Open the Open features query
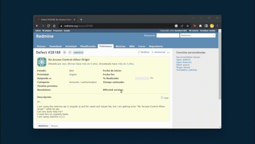The image size is (255, 144). point(184,62)
